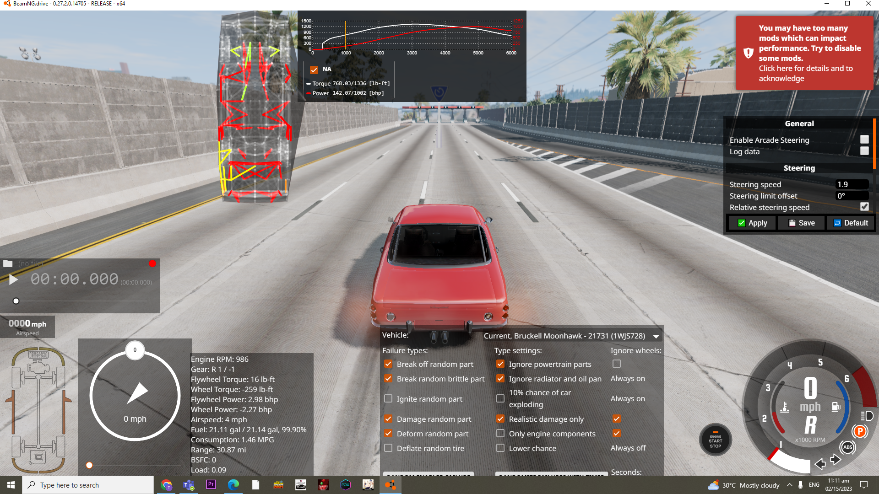Click the ABS indicator icon
879x494 pixels.
click(x=848, y=447)
